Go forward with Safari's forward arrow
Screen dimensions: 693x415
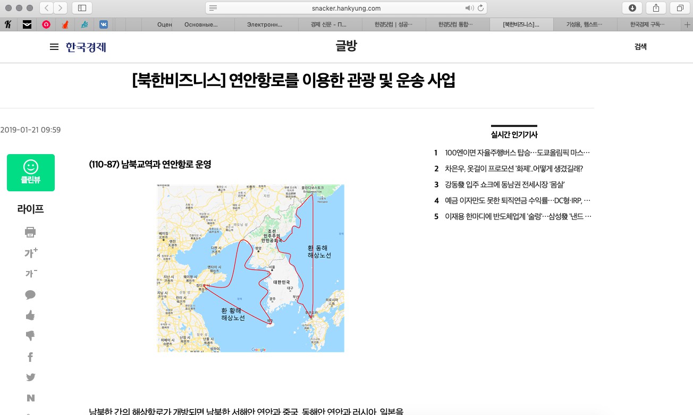(x=61, y=8)
